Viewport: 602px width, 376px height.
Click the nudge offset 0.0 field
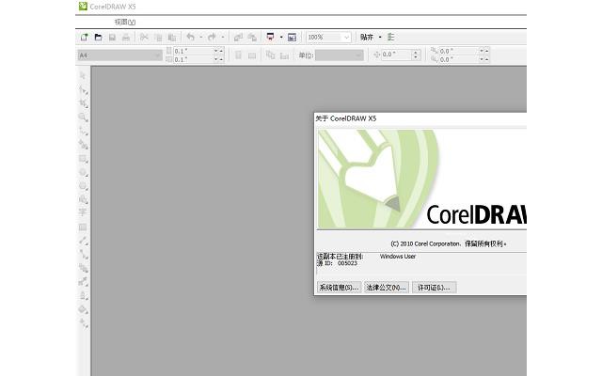pos(396,55)
